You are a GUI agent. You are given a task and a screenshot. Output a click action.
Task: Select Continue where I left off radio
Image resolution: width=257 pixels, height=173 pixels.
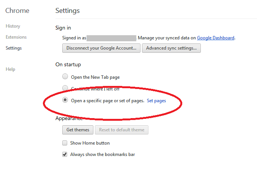coord(65,88)
